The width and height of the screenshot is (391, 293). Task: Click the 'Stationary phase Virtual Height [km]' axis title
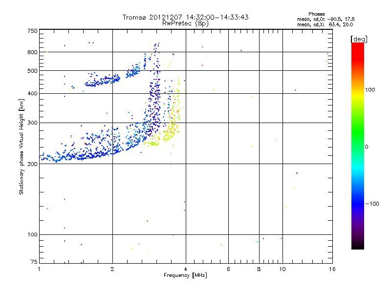coord(22,146)
